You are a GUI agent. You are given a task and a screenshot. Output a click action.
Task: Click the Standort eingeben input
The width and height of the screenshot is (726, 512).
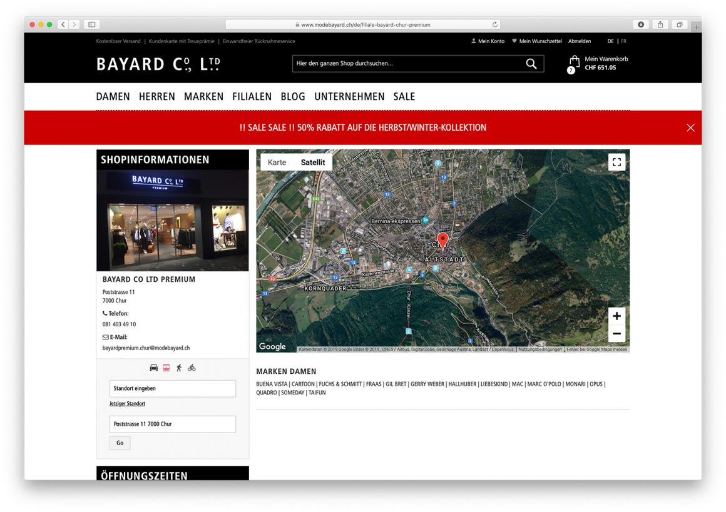[173, 388]
